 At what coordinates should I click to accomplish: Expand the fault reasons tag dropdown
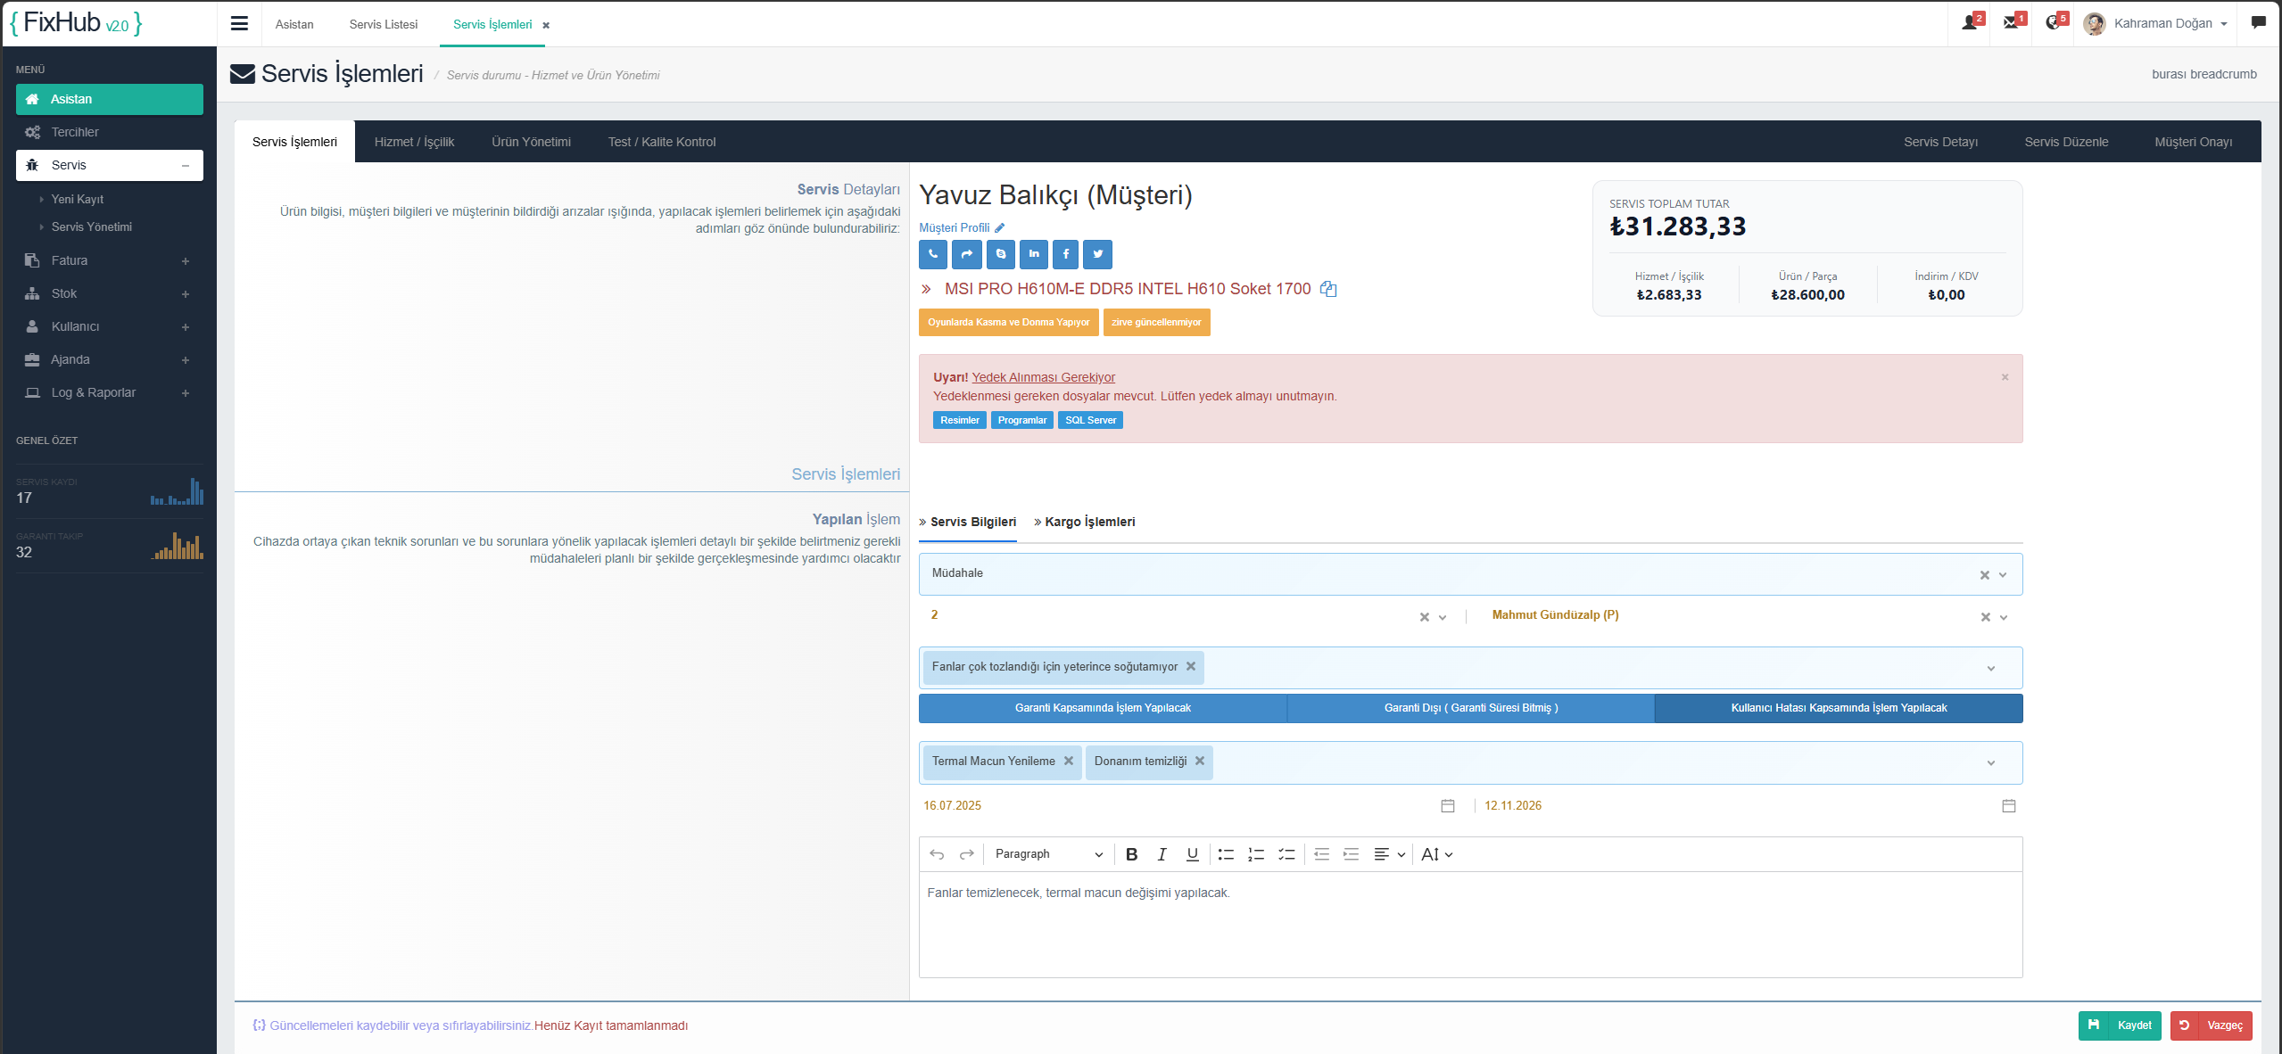pyautogui.click(x=1991, y=669)
